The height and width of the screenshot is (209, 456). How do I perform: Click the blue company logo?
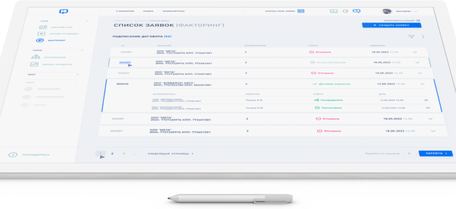tap(63, 11)
